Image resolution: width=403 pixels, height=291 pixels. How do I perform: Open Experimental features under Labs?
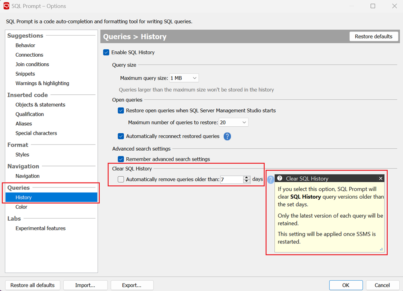pos(41,228)
